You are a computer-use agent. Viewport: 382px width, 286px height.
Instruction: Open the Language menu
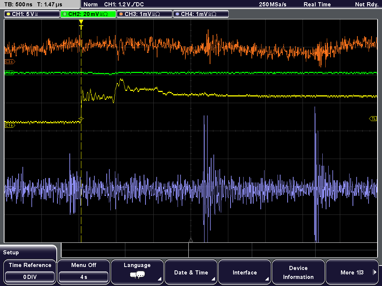pos(137,272)
